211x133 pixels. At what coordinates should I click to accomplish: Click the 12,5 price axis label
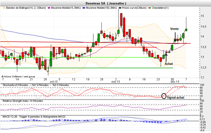click(203, 68)
